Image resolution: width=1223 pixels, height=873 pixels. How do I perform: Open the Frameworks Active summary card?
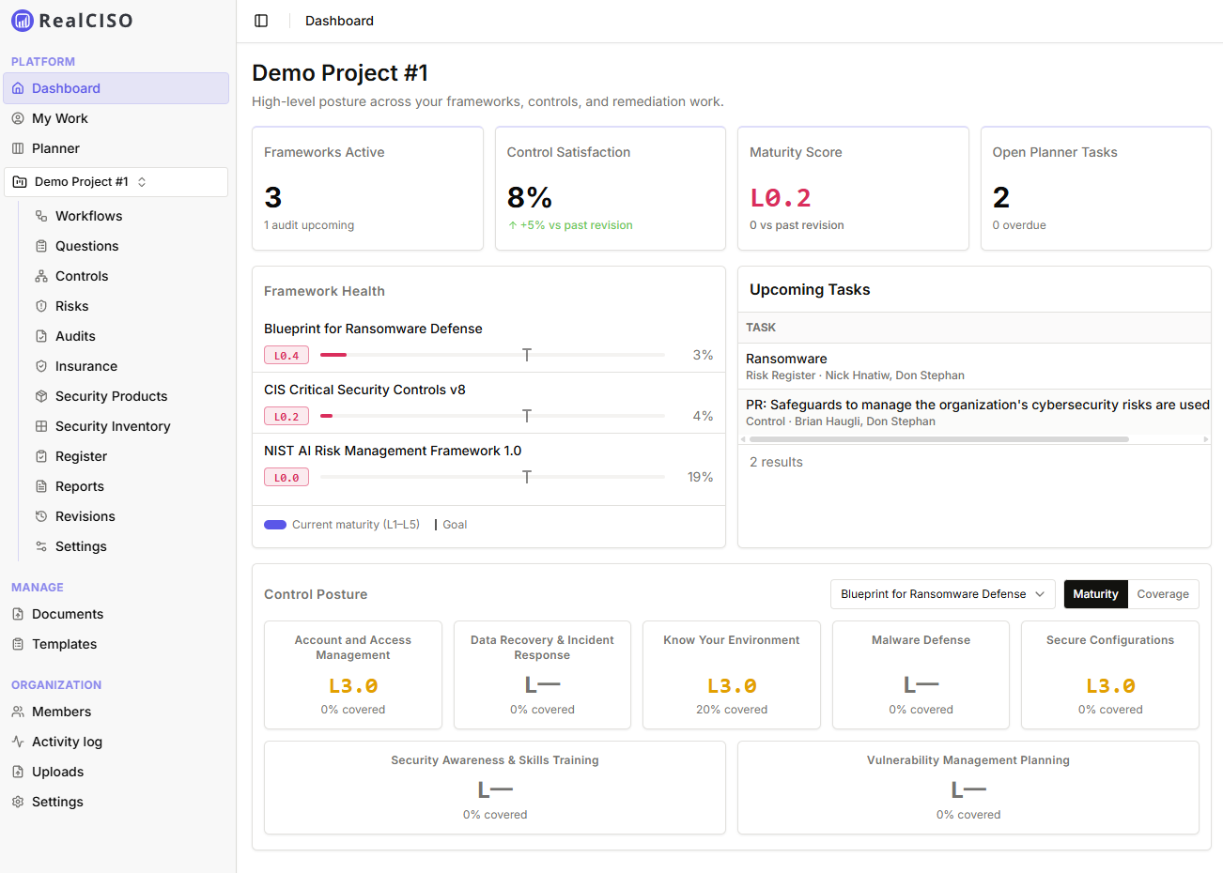(x=367, y=189)
